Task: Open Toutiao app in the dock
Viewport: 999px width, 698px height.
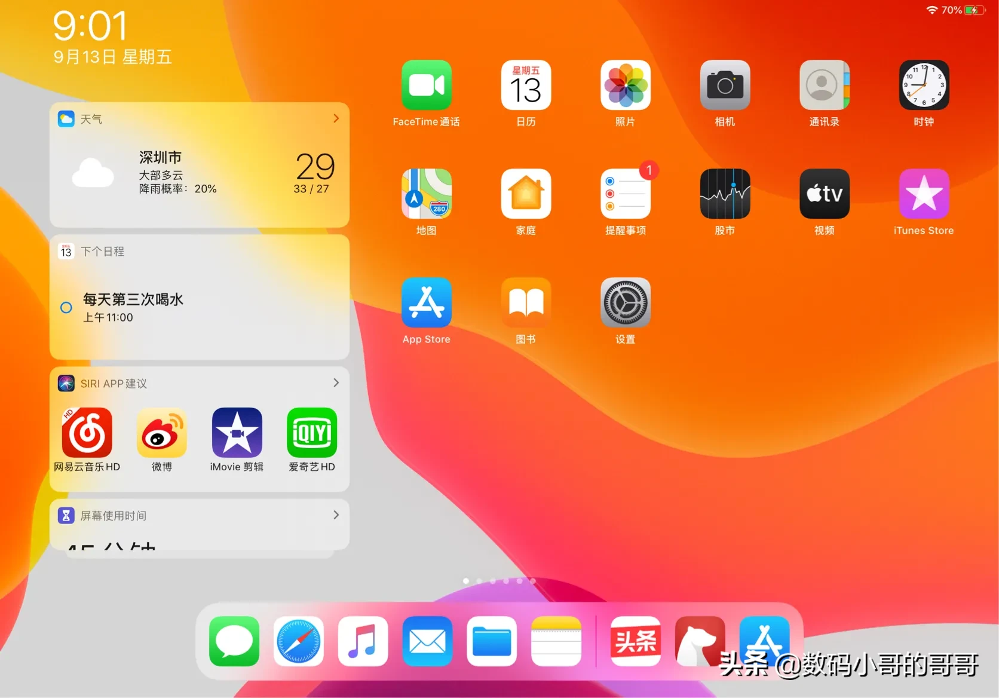Action: [636, 641]
